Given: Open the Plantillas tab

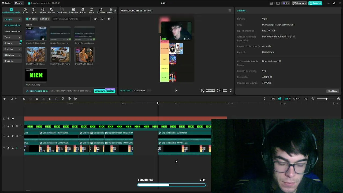Looking at the screenshot, I should 101,11.
